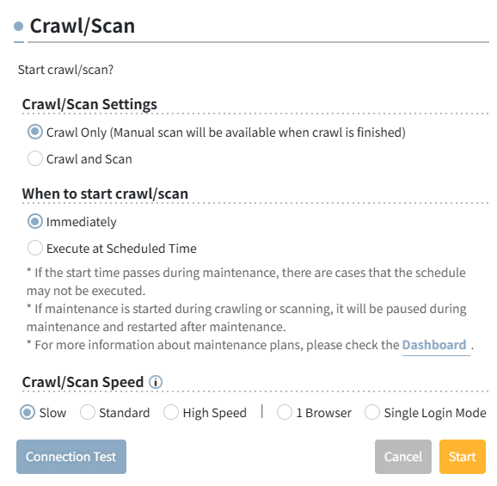Click the Crawl/Scan Settings heading
Image resolution: width=497 pixels, height=486 pixels.
click(x=89, y=104)
